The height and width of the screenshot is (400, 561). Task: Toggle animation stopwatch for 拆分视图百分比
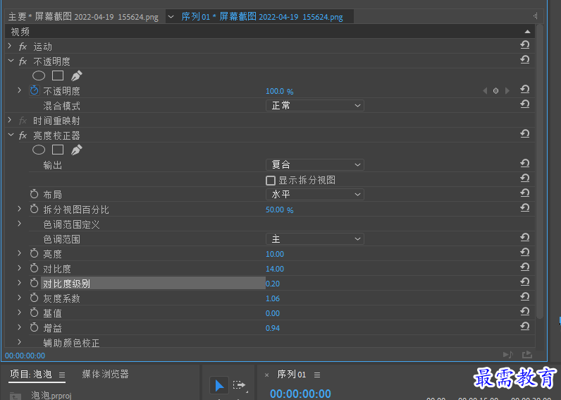pos(35,209)
